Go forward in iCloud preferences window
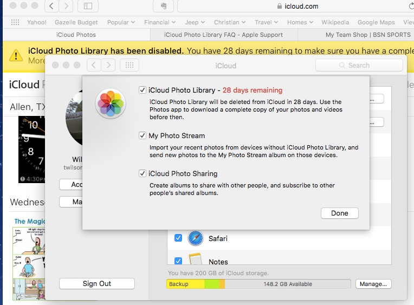 108,65
